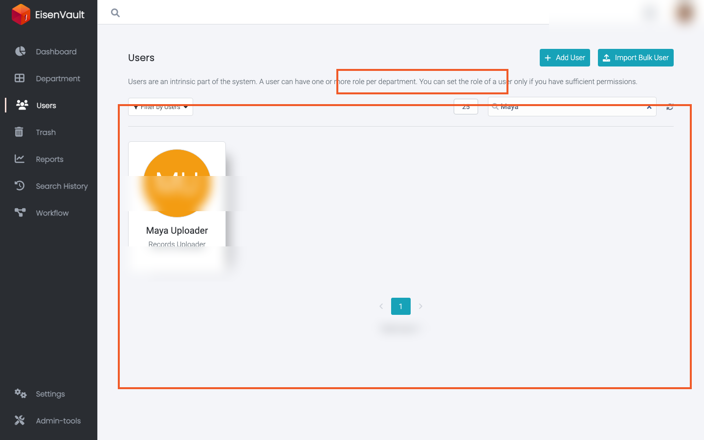Open Reports from the sidebar

(50, 159)
